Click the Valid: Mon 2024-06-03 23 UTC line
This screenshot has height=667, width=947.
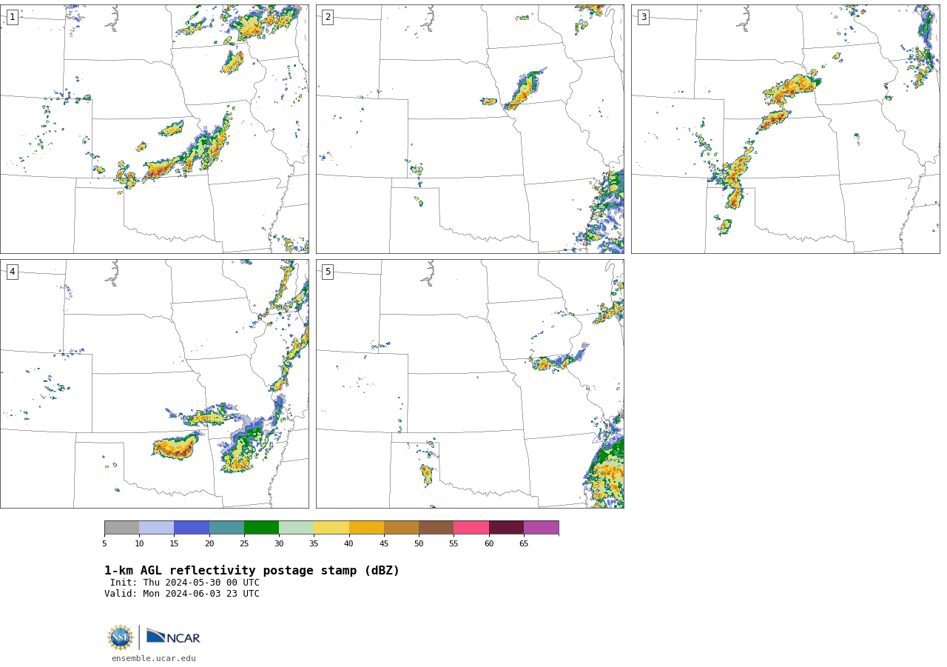(x=182, y=594)
